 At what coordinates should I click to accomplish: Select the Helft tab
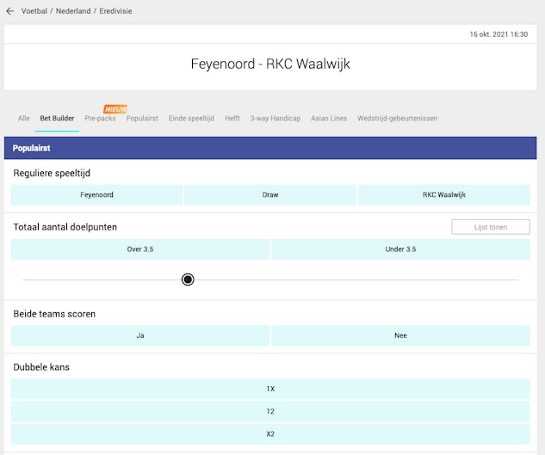point(232,119)
